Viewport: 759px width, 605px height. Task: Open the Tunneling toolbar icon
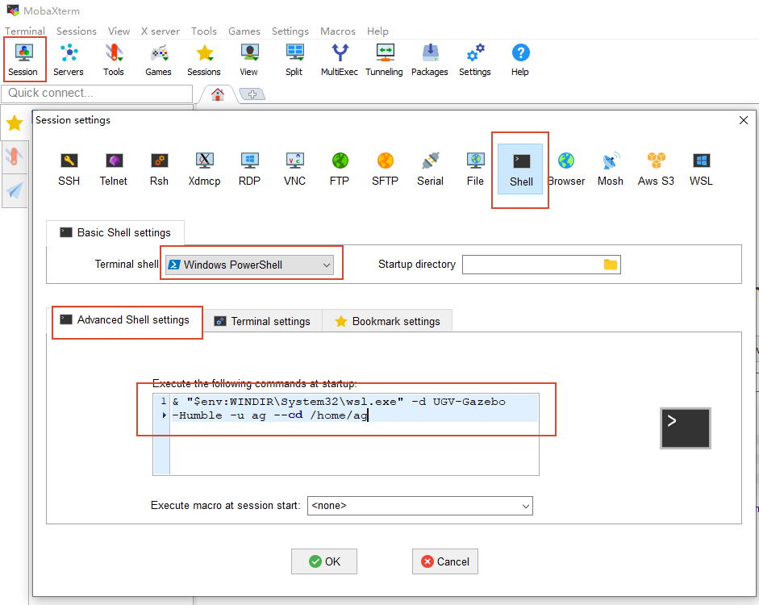pyautogui.click(x=385, y=60)
